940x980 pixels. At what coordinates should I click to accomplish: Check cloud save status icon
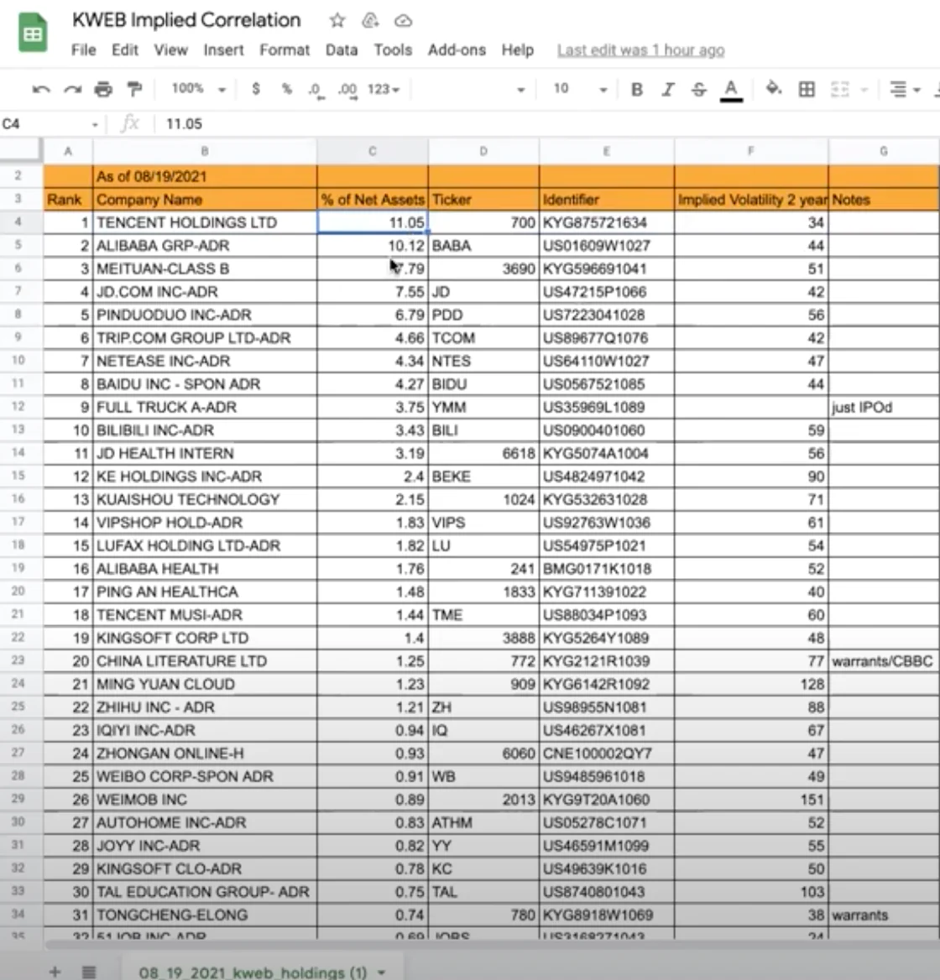point(403,21)
